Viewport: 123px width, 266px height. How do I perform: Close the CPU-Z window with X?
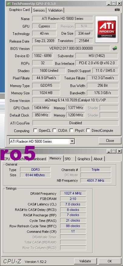click(x=119, y=151)
